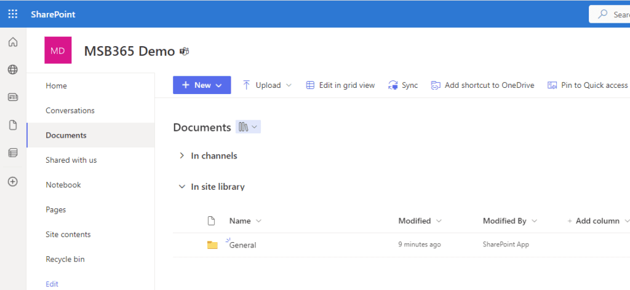Image resolution: width=630 pixels, height=290 pixels.
Task: Collapse the In site library section
Action: pyautogui.click(x=182, y=187)
